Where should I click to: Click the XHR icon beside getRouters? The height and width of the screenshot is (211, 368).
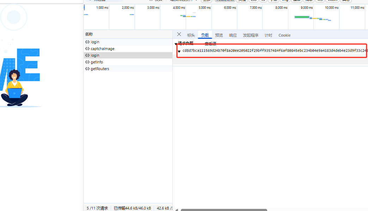(x=87, y=69)
